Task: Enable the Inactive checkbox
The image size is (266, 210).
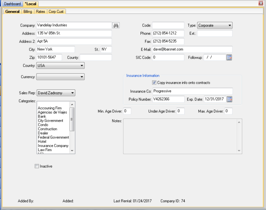Action: coord(37,166)
